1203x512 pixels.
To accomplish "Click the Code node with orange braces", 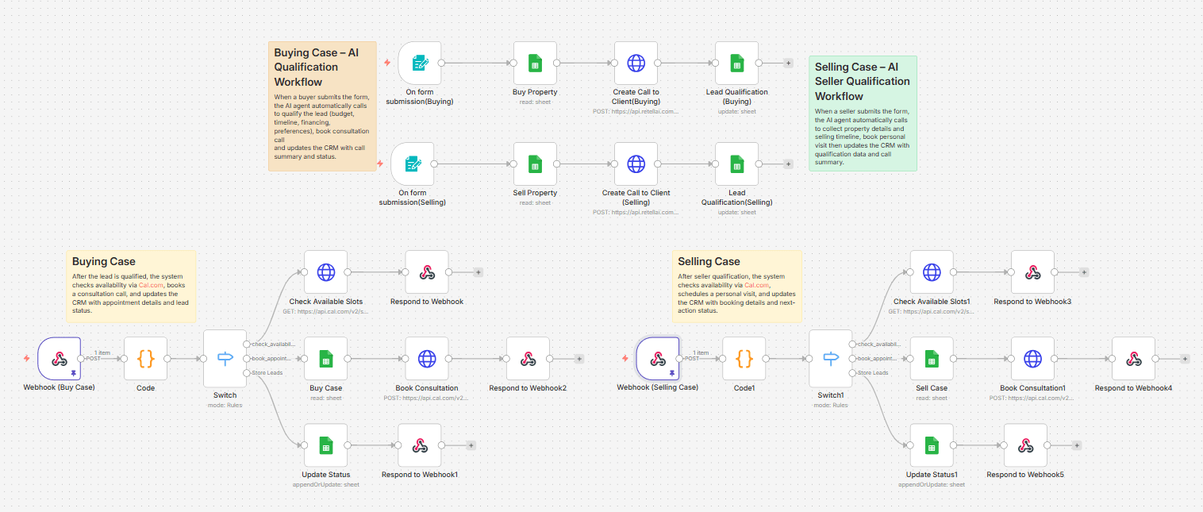I will pos(146,359).
